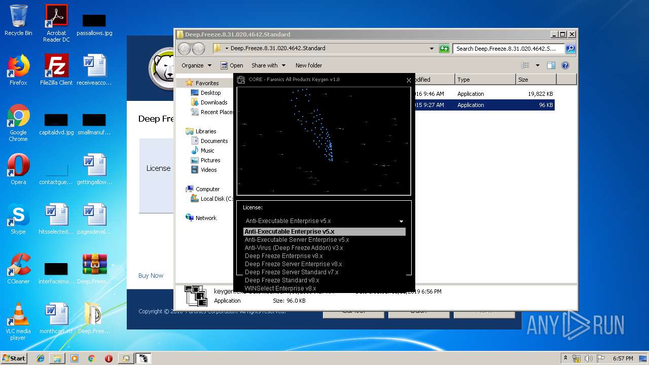
Task: Open Windows Explorer taskbar icon
Action: [57, 358]
